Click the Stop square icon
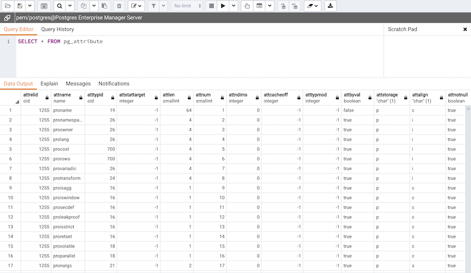The image size is (471, 273). tap(211, 6)
